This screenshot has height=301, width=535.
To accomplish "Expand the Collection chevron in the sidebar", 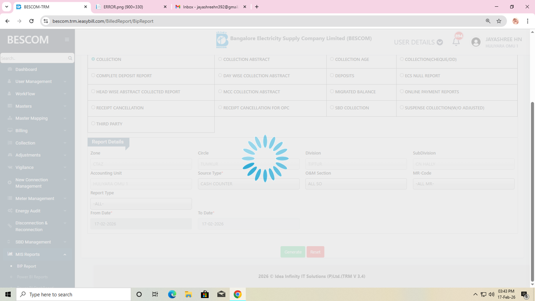I will point(65,143).
